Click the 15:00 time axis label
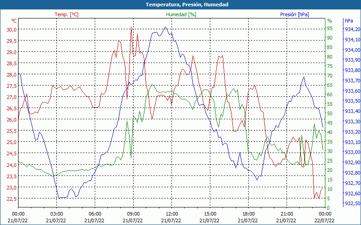 (x=210, y=214)
